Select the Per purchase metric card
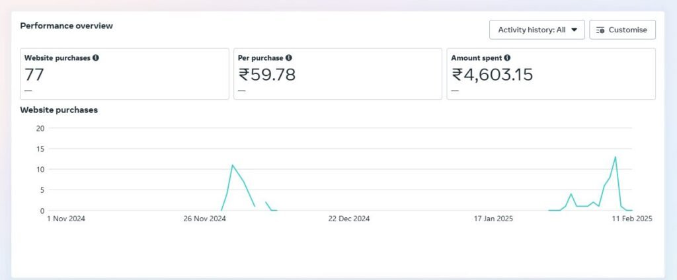Viewport: 677px width, 280px height. [x=337, y=73]
